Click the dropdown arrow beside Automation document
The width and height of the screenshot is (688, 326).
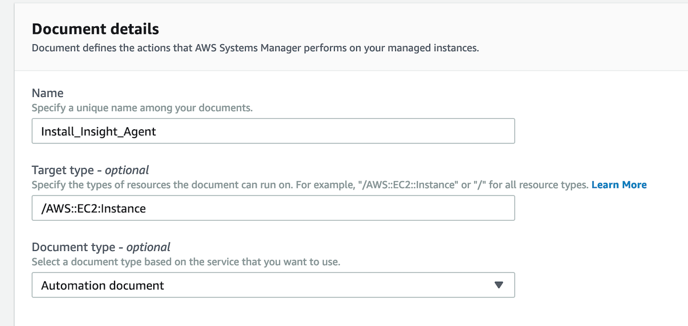tap(499, 285)
